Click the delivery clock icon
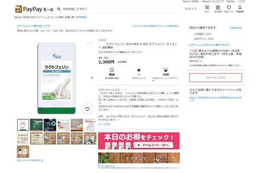This screenshot has height=173, width=259. (112, 70)
